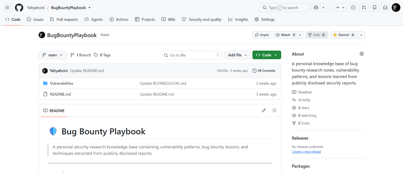This screenshot has height=172, width=403.
Task: Open the README.md row commit message link
Action: point(157,94)
